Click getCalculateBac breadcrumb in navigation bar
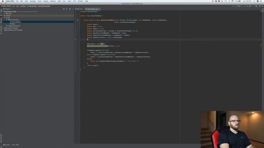Screen dimensions: 264x148 pos(44,6)
